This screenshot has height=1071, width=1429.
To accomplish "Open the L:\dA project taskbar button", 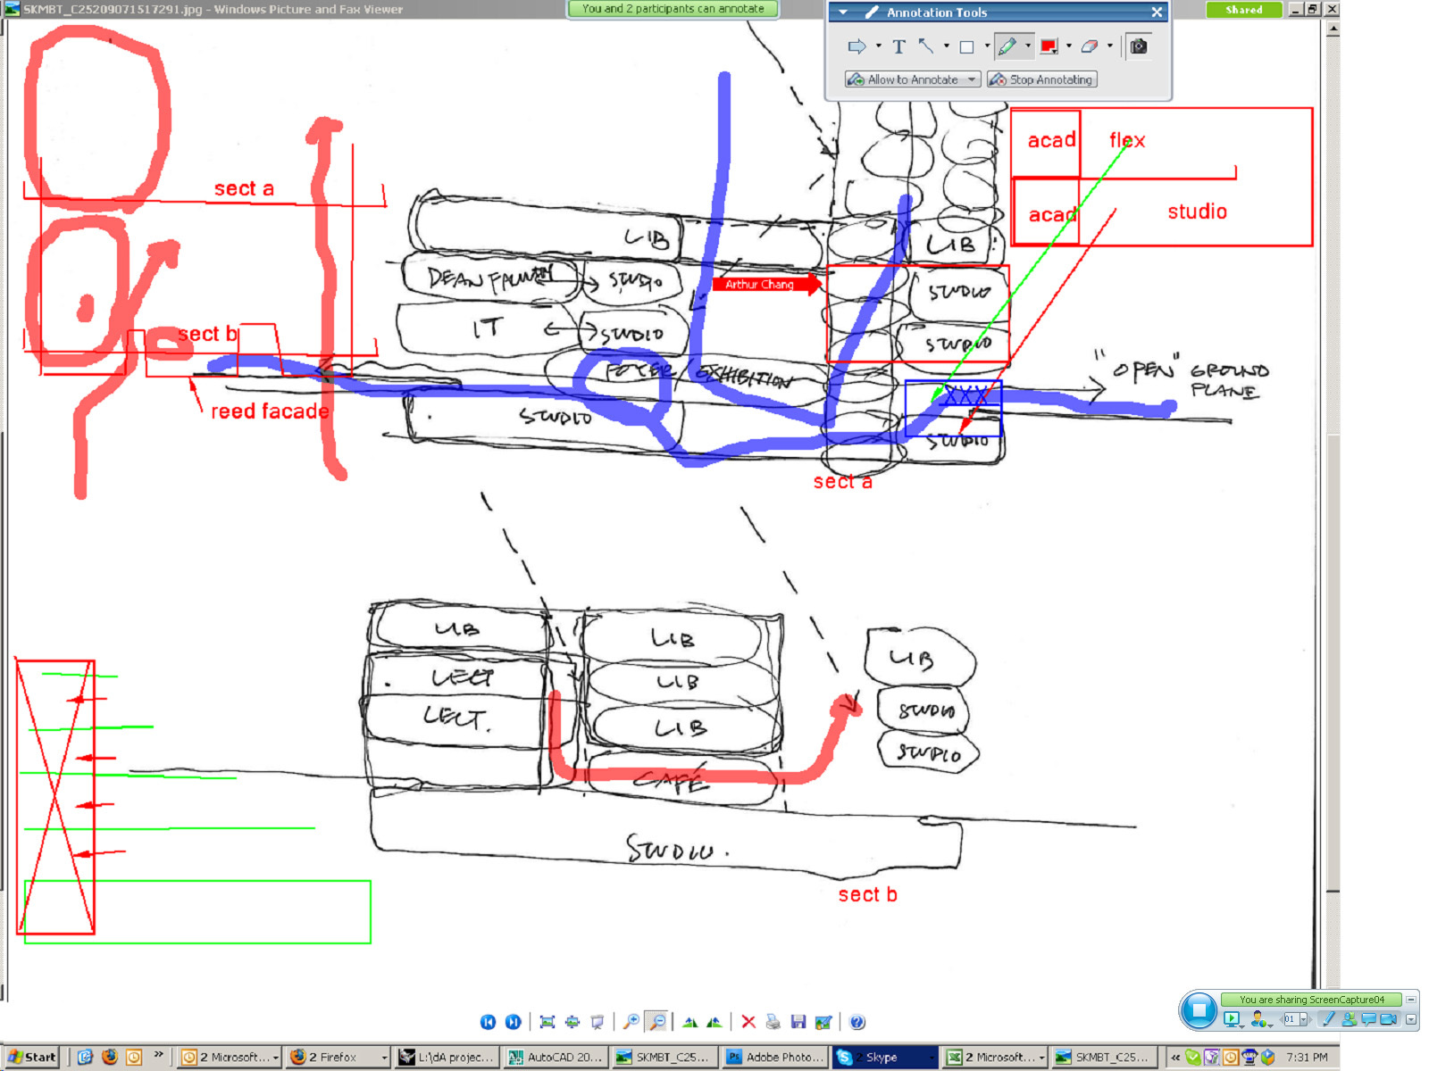I will 447,1057.
